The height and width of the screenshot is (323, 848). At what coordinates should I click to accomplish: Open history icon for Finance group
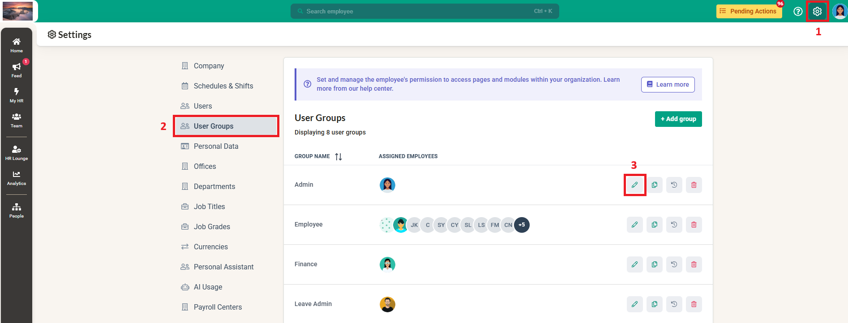tap(674, 264)
